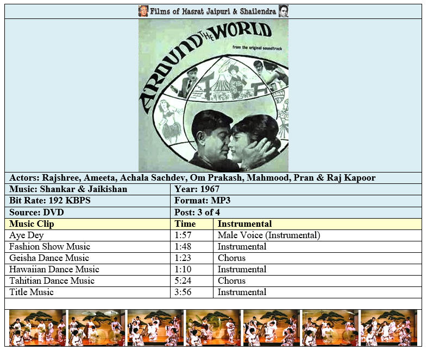
Task: Select 'Fashion Show Music' clip name
Action: 49,247
